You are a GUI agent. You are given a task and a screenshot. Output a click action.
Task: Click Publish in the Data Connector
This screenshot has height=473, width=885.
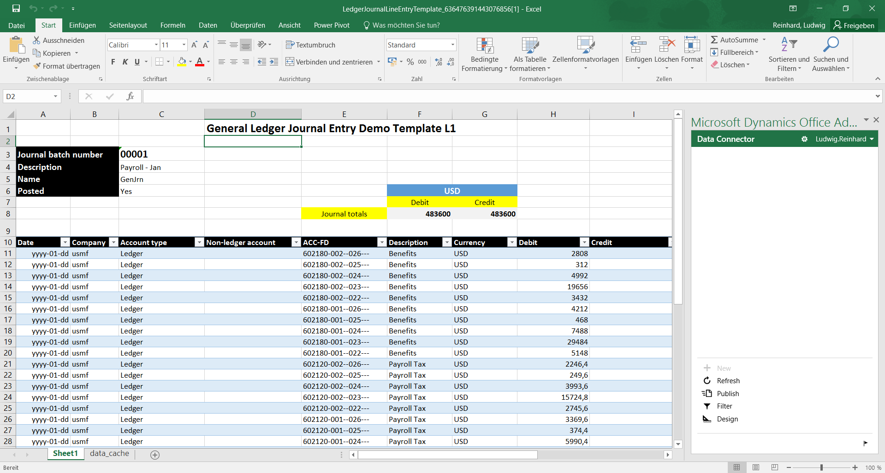[727, 393]
